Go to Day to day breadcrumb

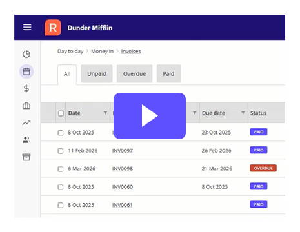point(70,52)
